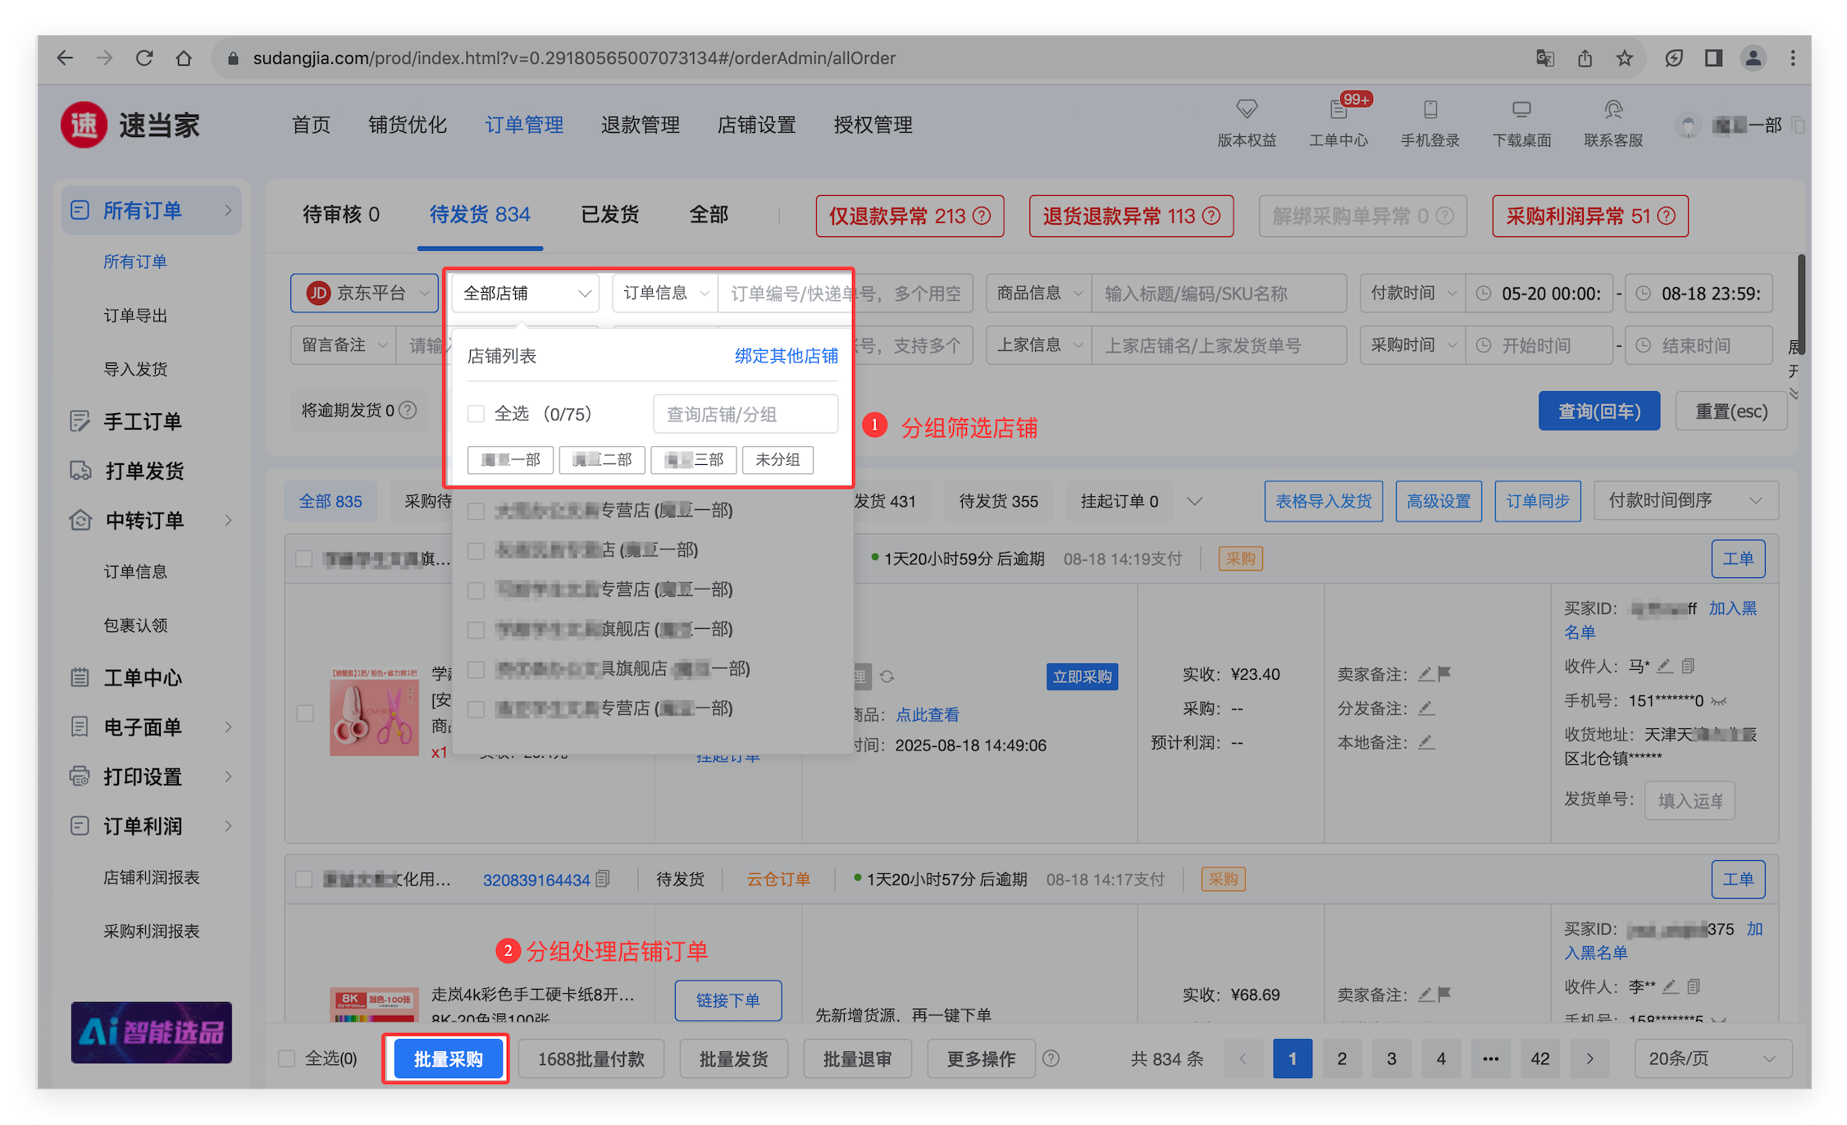1847x1125 pixels.
Task: Open the 下载桌面 monitor icon
Action: pyautogui.click(x=1522, y=110)
